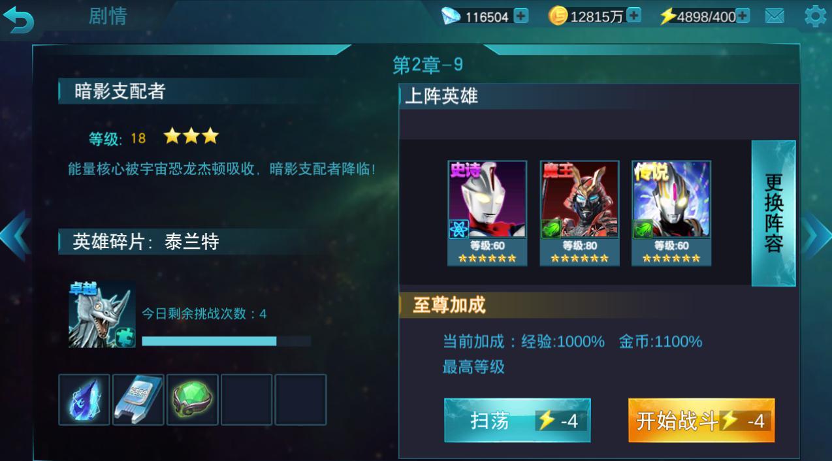Image resolution: width=832 pixels, height=461 pixels.
Task: Tap the blue crystal reward item
Action: click(84, 400)
